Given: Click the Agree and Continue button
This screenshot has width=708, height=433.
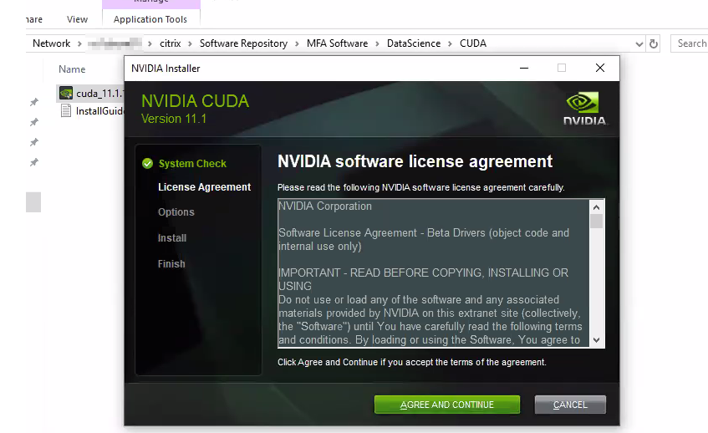Looking at the screenshot, I should (446, 405).
